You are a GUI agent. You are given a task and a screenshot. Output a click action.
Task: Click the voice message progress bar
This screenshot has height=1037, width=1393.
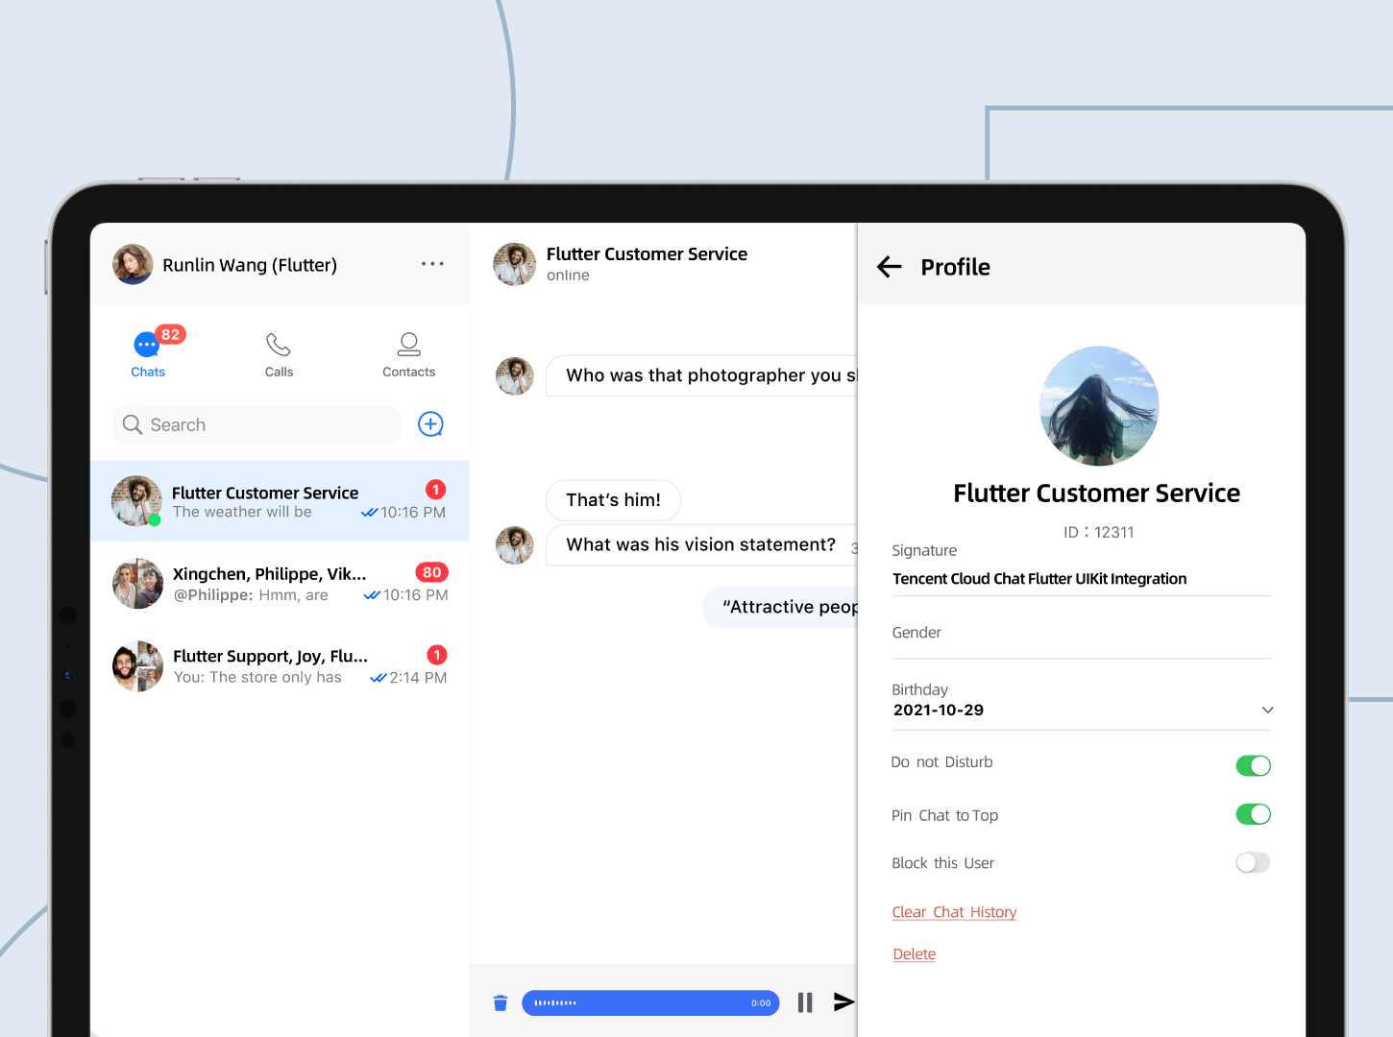[650, 1001]
